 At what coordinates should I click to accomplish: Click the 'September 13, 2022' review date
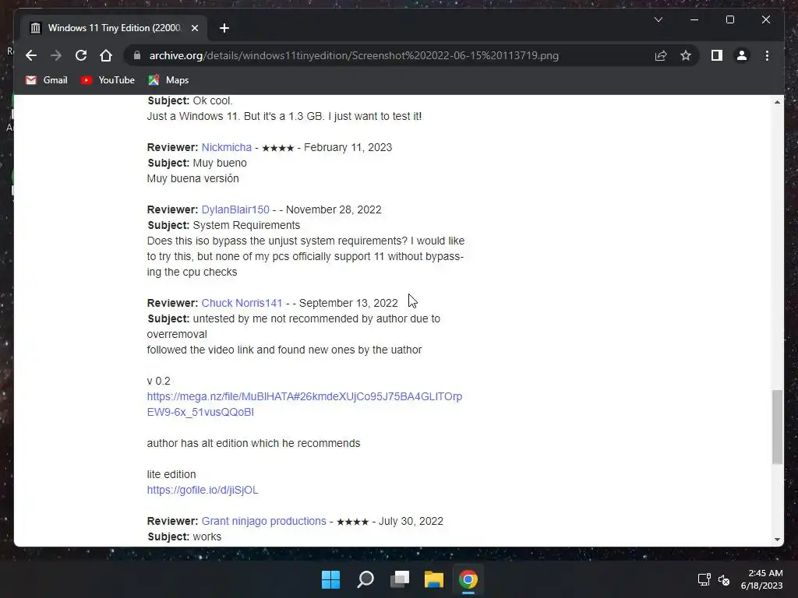tap(348, 303)
